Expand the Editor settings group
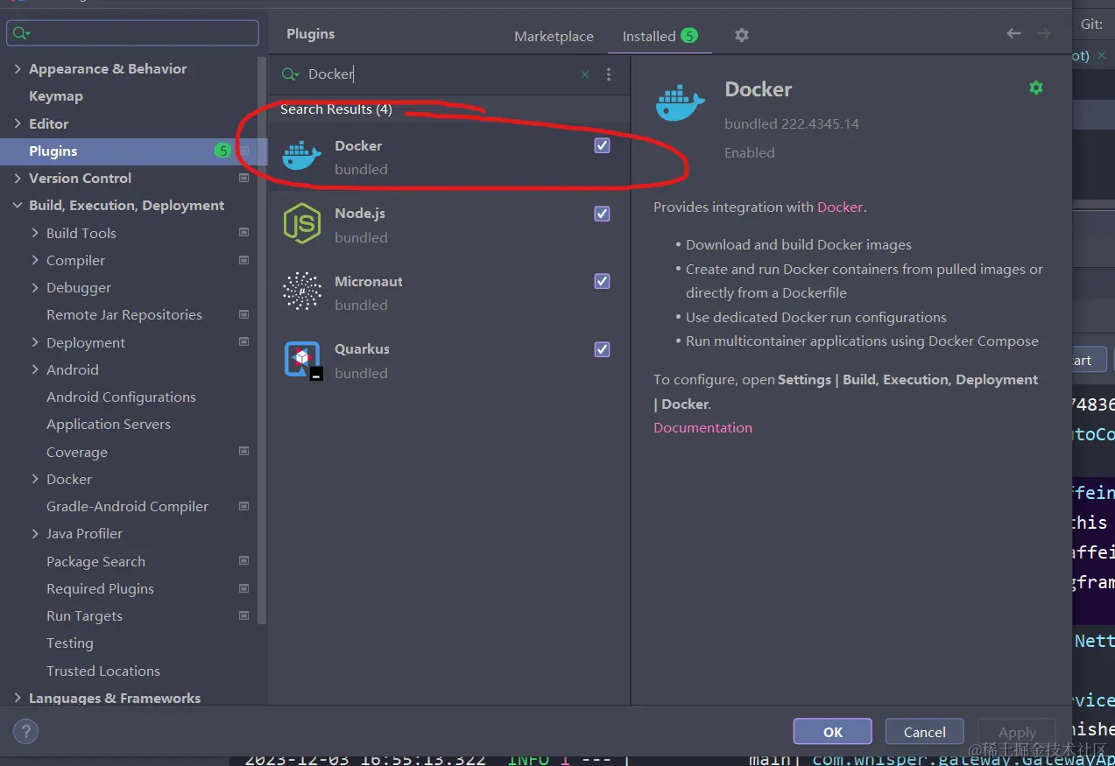 [x=18, y=123]
